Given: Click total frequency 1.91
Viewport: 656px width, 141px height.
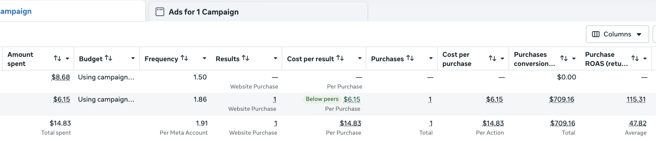Looking at the screenshot, I should click(x=202, y=124).
